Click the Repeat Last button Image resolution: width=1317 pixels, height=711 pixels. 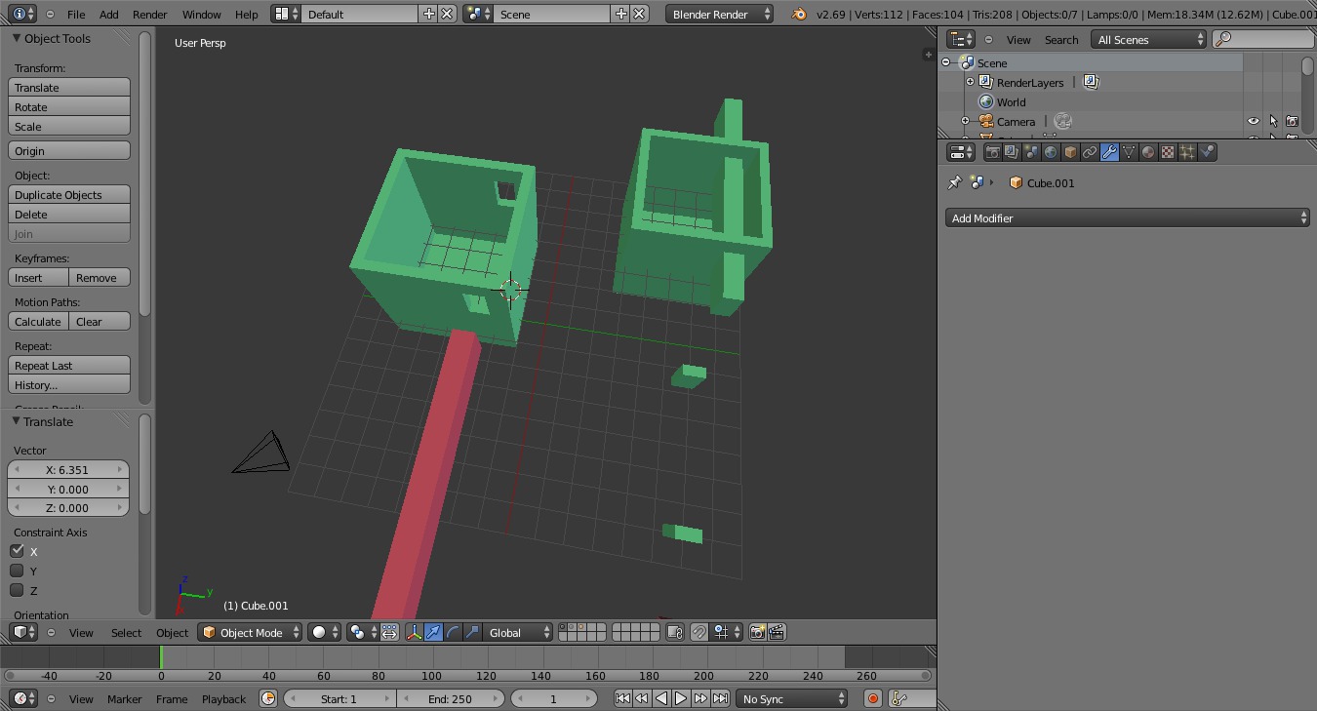point(69,365)
